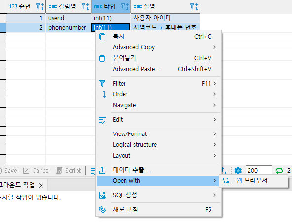The height and width of the screenshot is (222, 292).
Task: Open the Open with submenu
Action: pos(159,181)
